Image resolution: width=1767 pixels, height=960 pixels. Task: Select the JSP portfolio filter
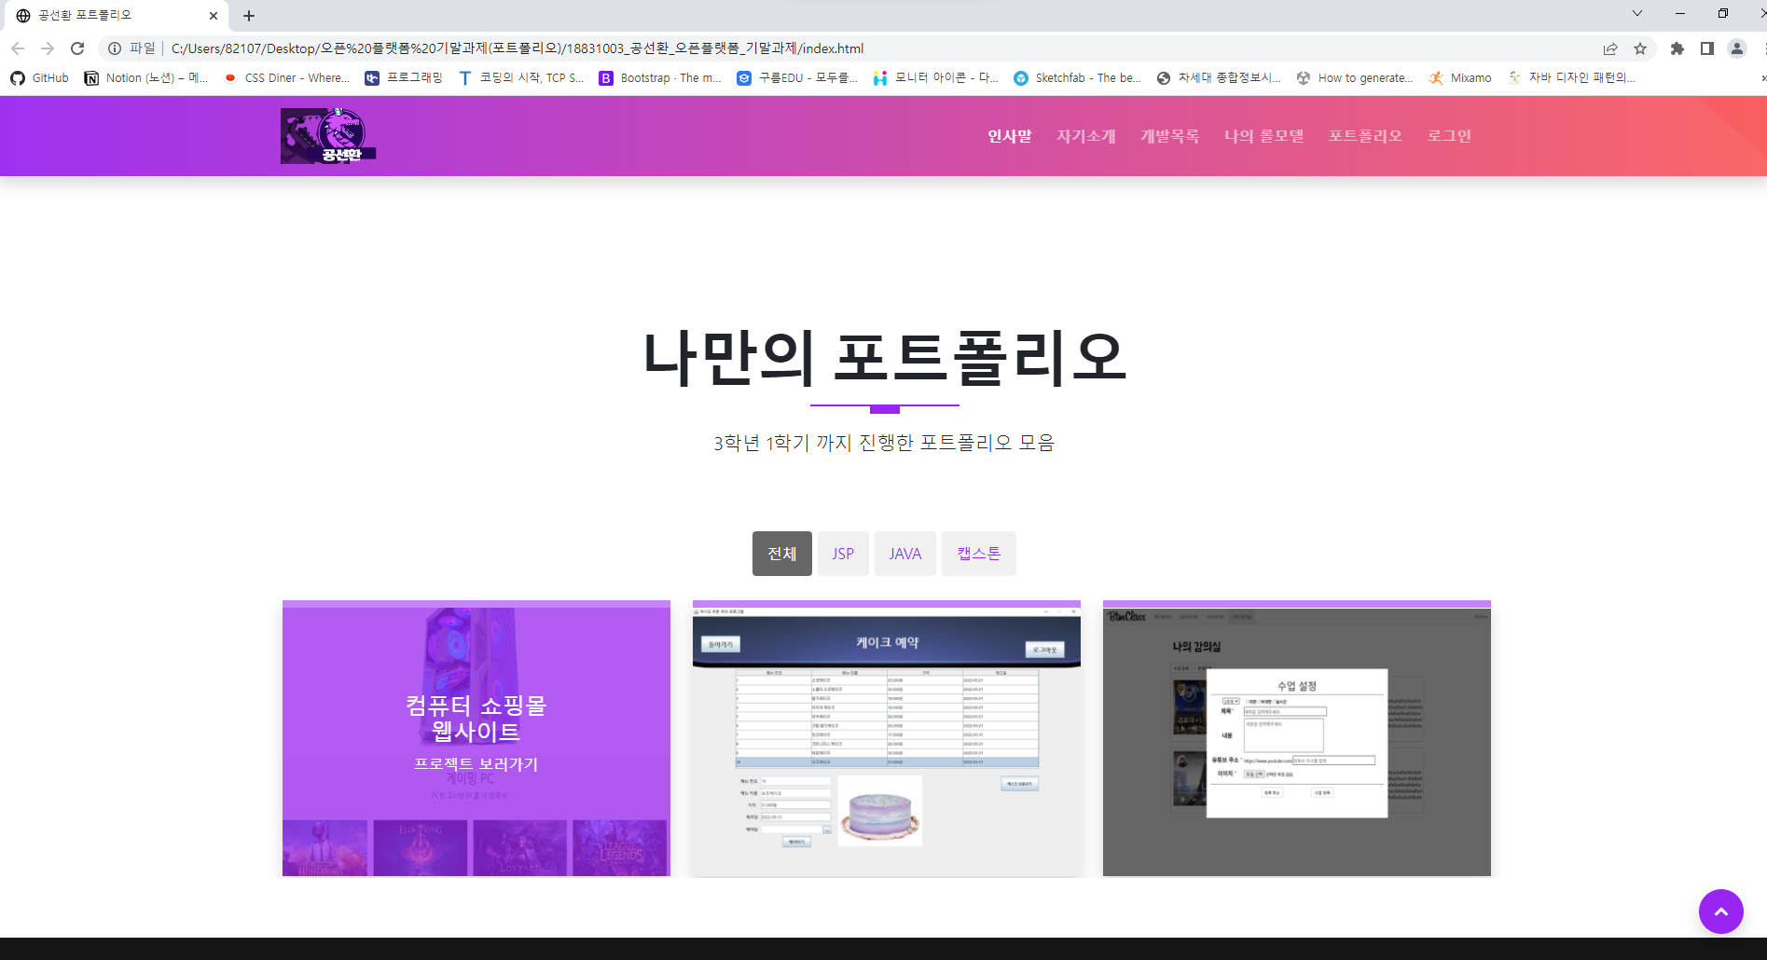(x=842, y=553)
